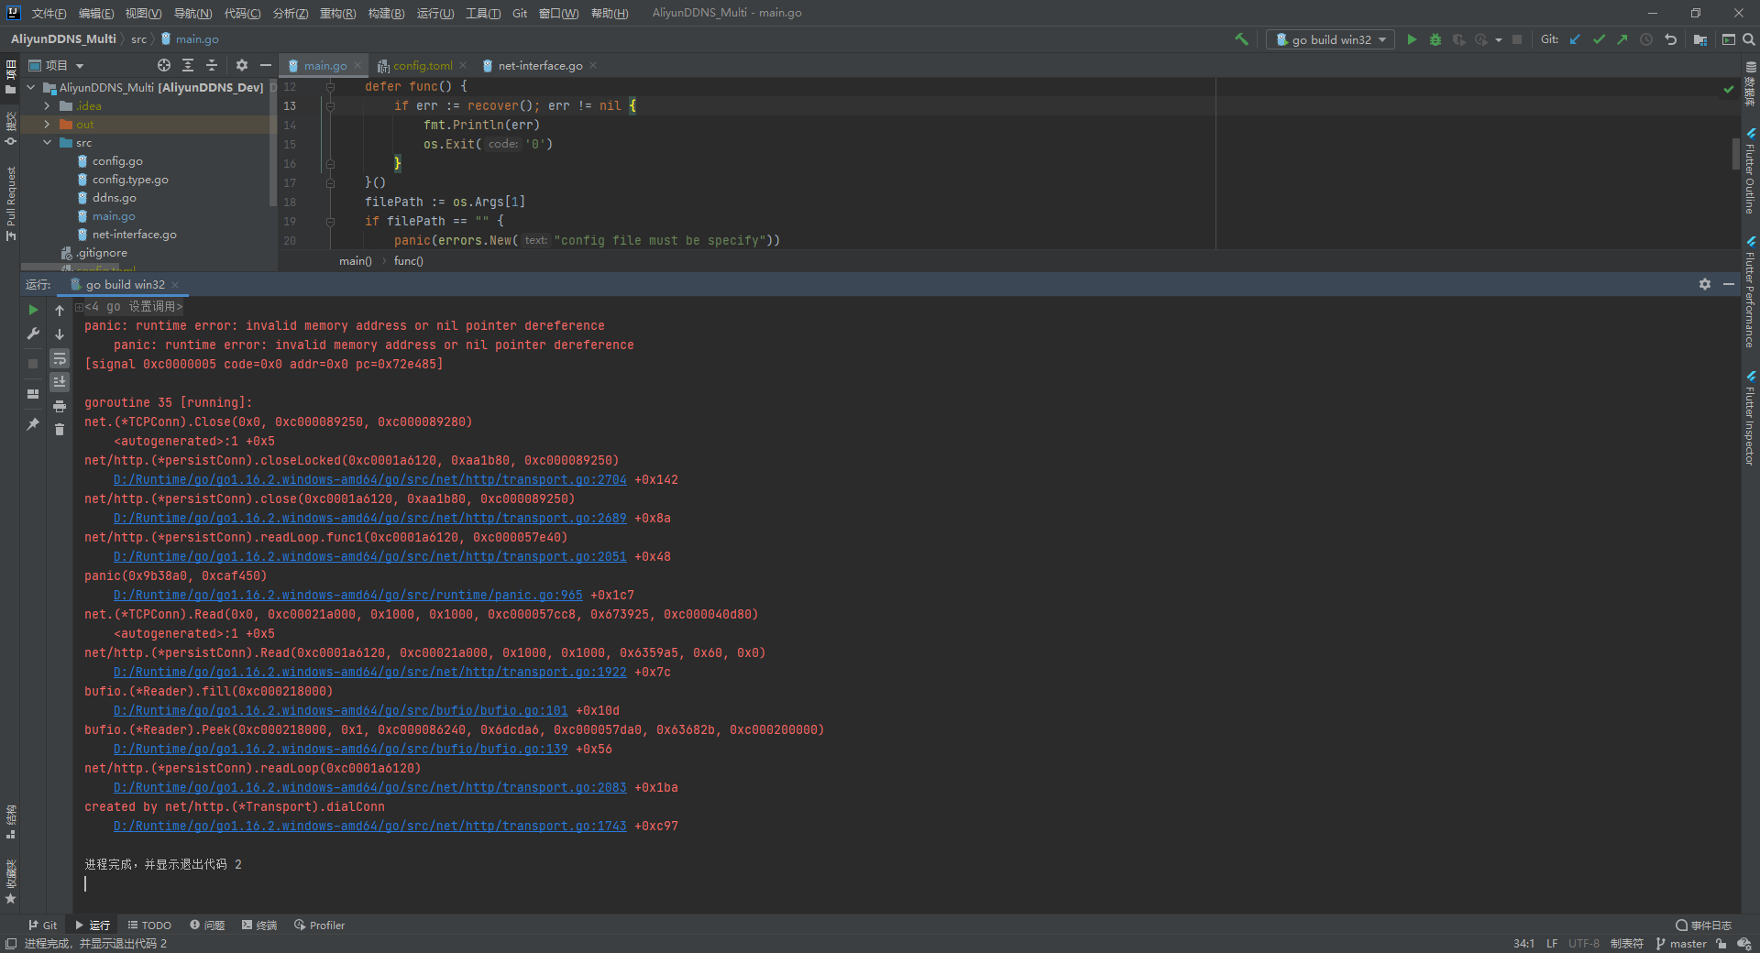Image resolution: width=1760 pixels, height=953 pixels.
Task: Click the editor vertical scrollbar thumb
Action: [1735, 153]
